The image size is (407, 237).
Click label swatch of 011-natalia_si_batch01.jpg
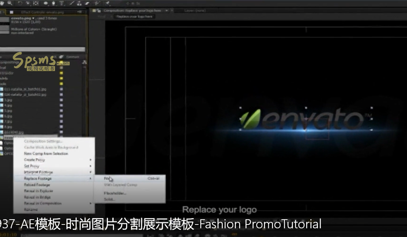pos(61,89)
